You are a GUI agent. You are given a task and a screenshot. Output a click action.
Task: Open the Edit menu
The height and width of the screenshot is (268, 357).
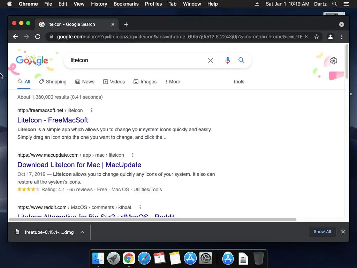click(63, 4)
